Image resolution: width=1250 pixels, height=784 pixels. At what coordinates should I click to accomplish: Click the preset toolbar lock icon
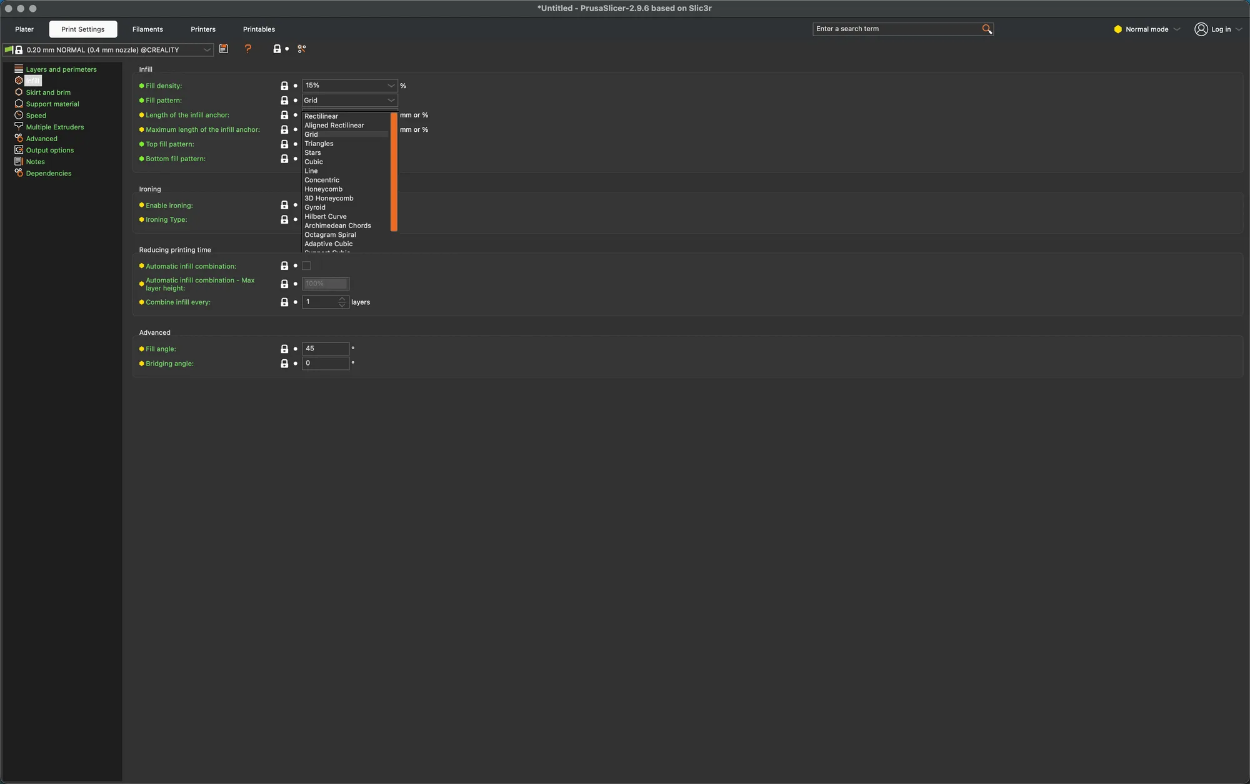277,49
